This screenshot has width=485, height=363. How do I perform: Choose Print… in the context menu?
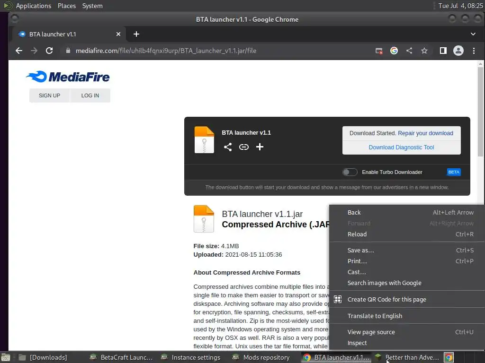click(x=407, y=261)
